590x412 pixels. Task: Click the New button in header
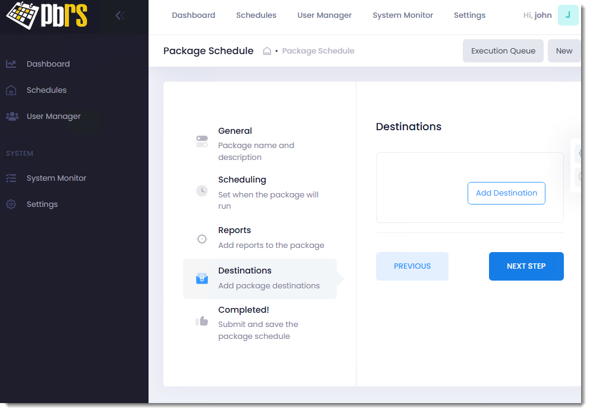coord(564,51)
